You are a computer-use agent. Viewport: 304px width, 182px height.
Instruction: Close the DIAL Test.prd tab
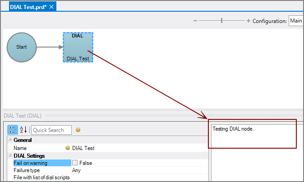[51, 7]
